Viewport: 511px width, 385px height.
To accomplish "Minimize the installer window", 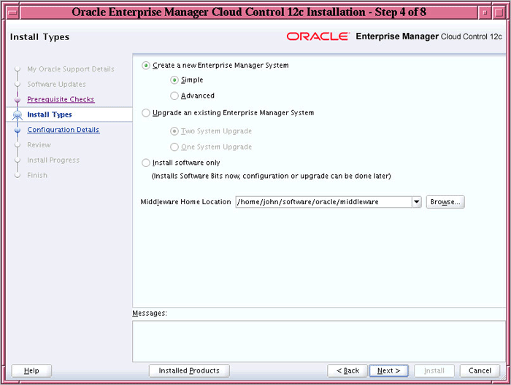I will tap(485, 12).
